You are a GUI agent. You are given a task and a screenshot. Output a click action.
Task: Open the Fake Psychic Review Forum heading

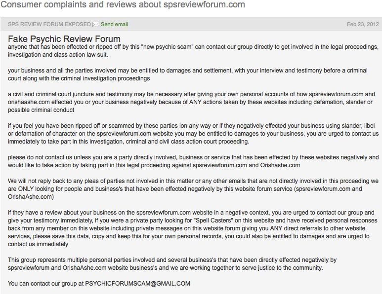coord(64,39)
